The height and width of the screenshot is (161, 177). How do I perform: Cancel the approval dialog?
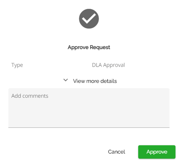[x=117, y=152]
